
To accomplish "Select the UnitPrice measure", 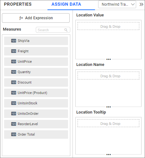I will pyautogui.click(x=36, y=61).
